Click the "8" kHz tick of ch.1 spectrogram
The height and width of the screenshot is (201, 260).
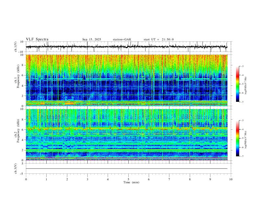point(23,65)
